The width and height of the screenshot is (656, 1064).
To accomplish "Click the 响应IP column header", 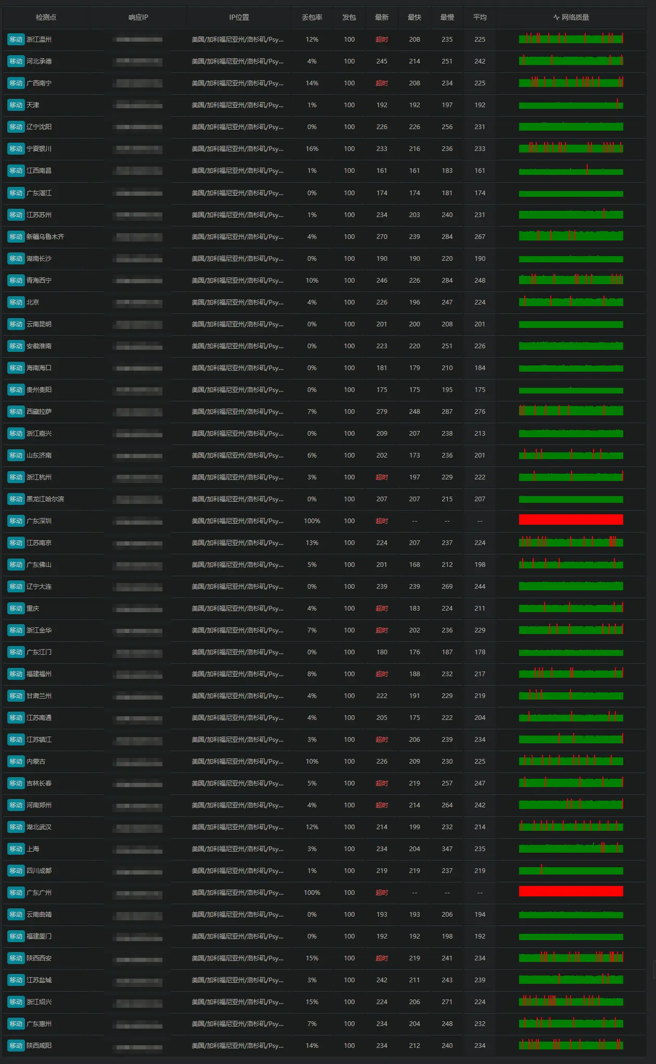I will point(138,18).
